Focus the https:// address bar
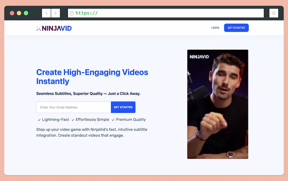The width and height of the screenshot is (288, 181). pos(166,13)
